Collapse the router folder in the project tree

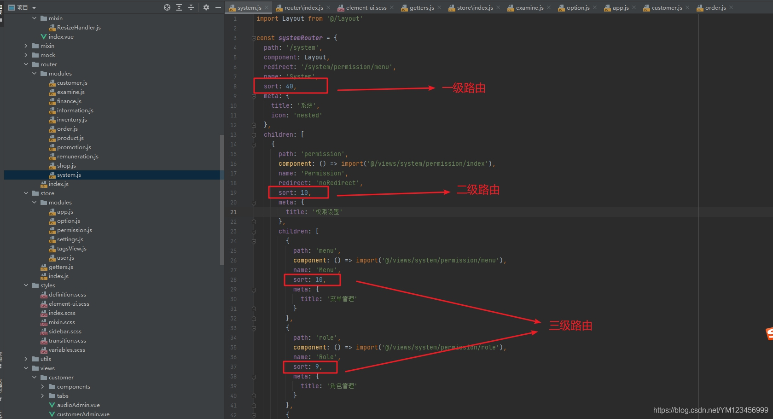26,64
